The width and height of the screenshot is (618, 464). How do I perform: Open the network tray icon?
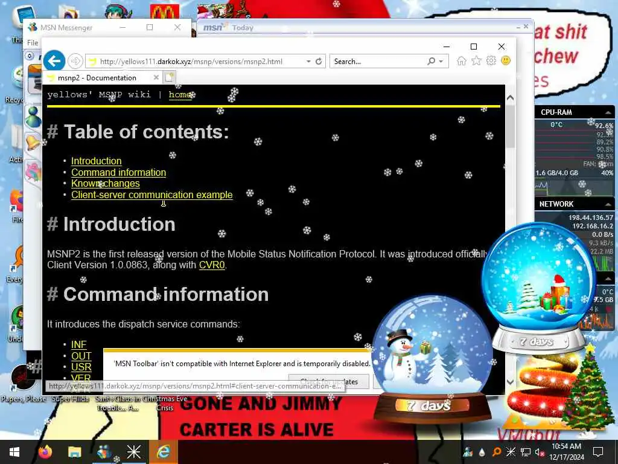526,452
